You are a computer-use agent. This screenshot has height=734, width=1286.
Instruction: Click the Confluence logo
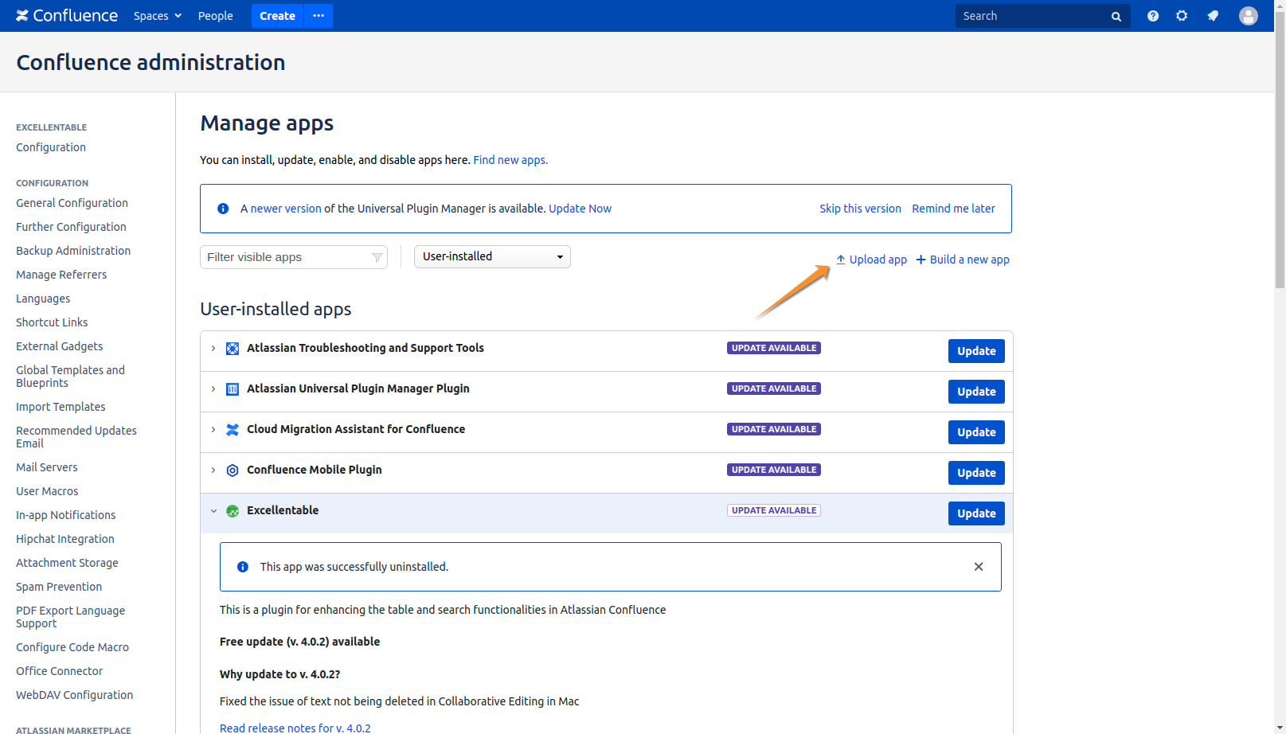(67, 16)
